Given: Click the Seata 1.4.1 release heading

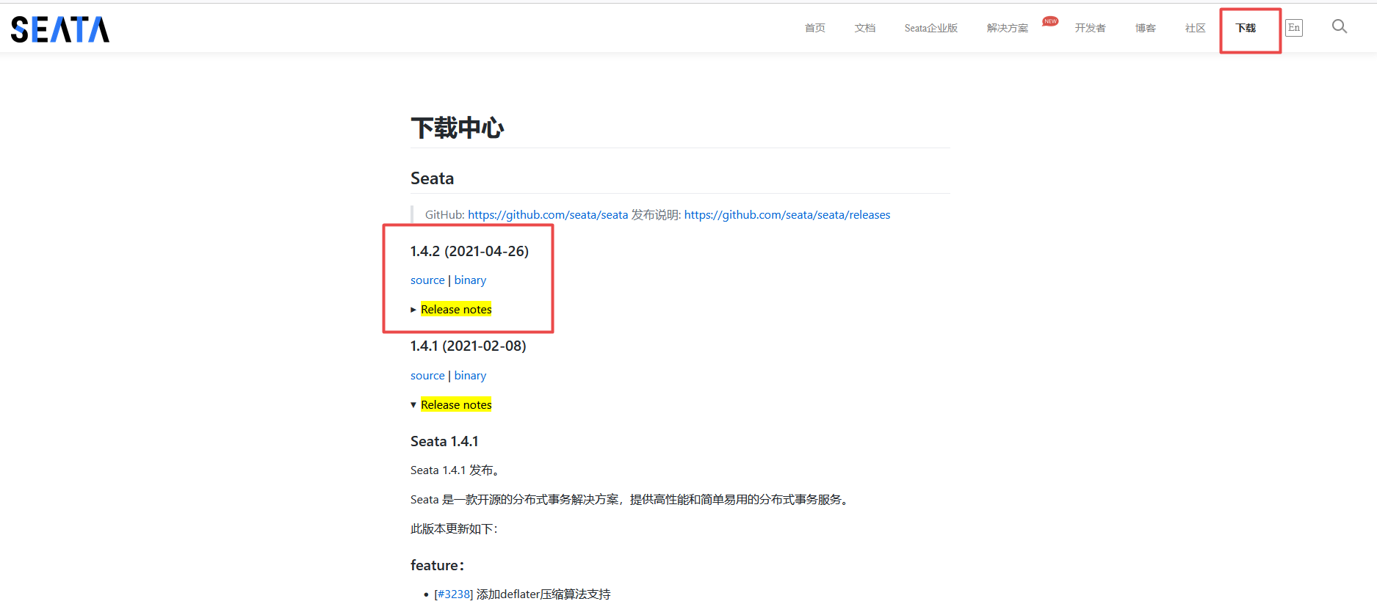Looking at the screenshot, I should pyautogui.click(x=444, y=441).
